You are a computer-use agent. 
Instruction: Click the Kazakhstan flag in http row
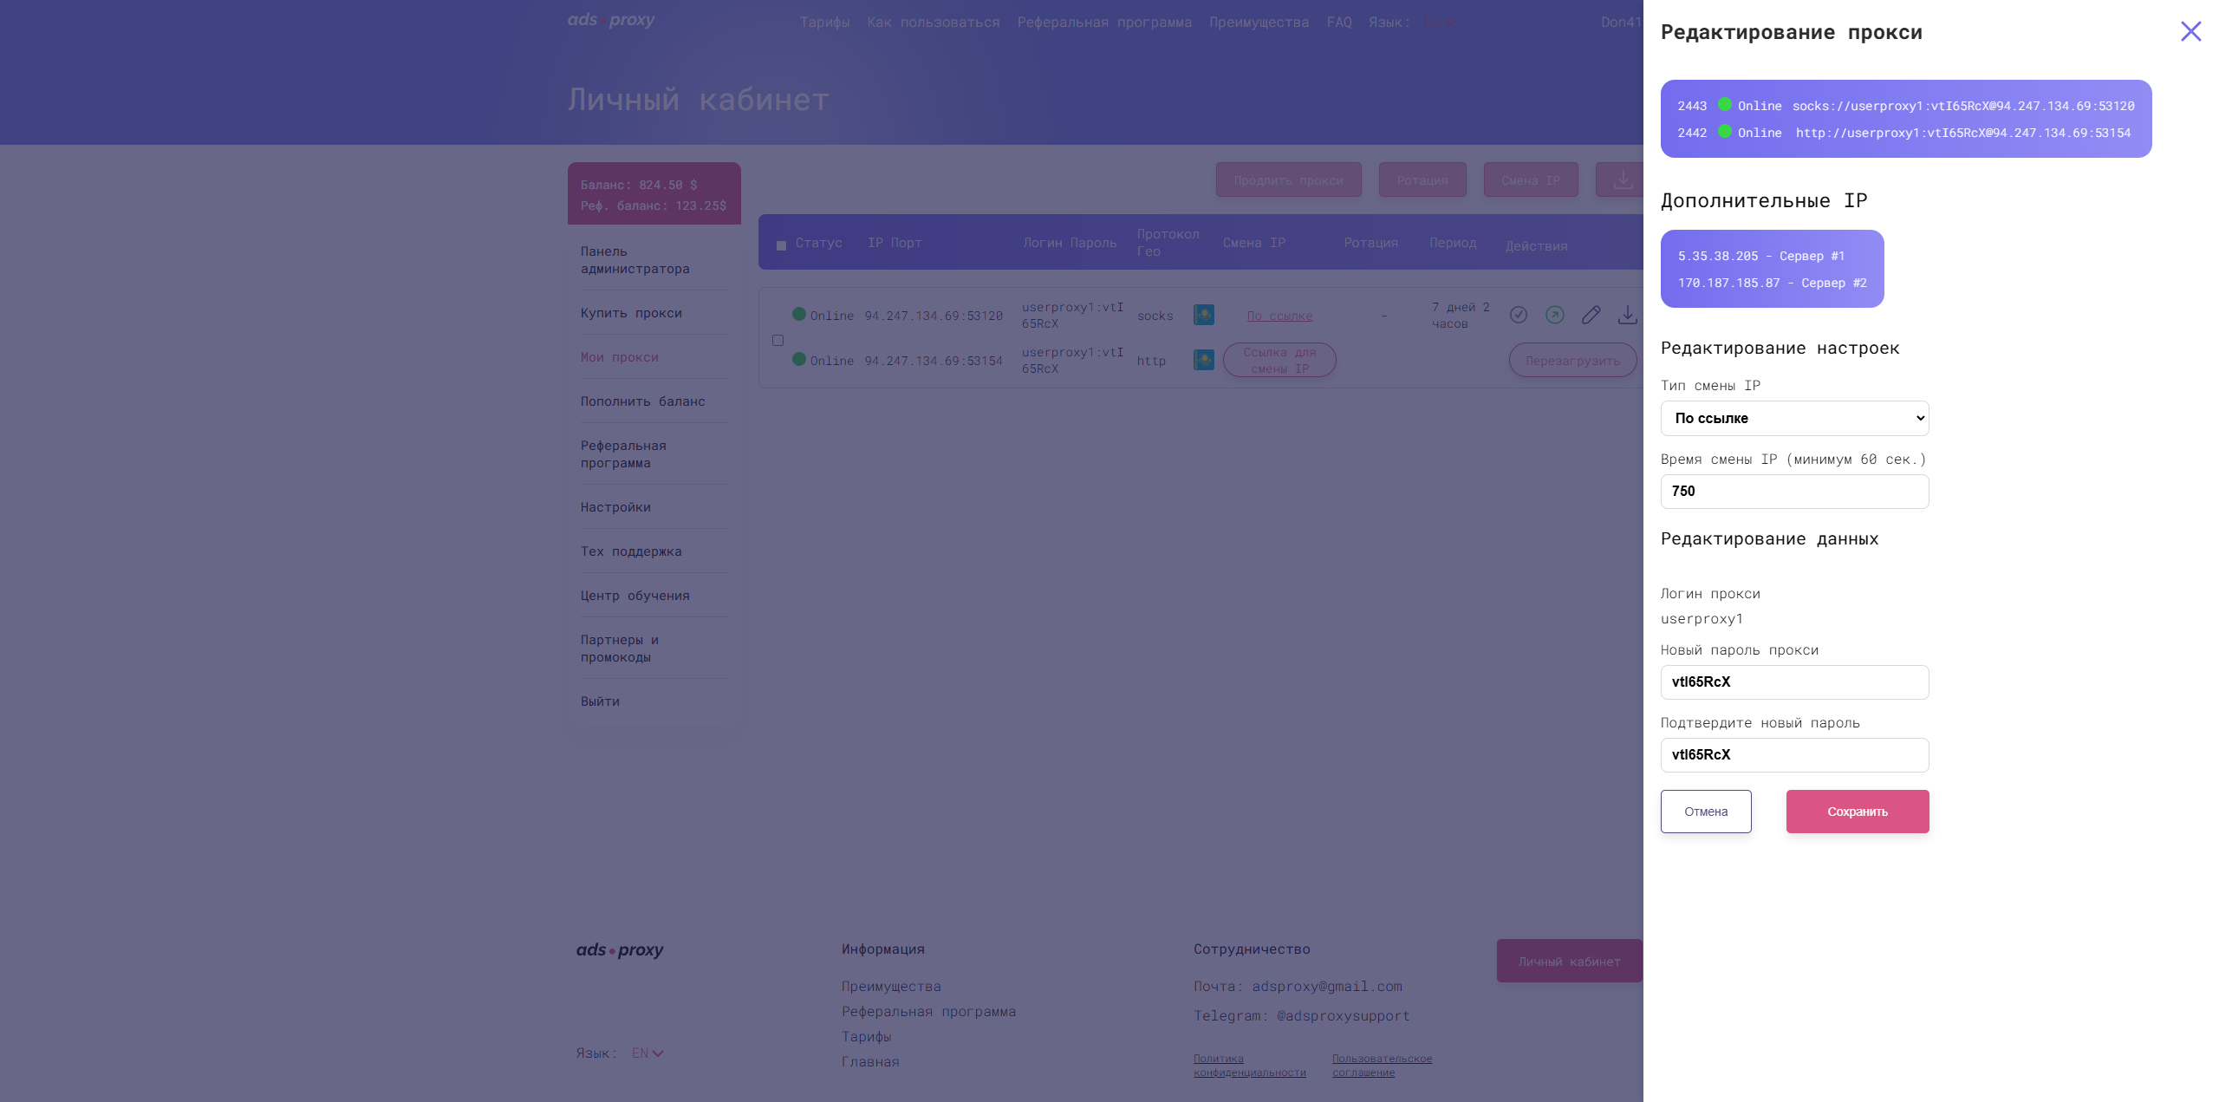pos(1203,360)
